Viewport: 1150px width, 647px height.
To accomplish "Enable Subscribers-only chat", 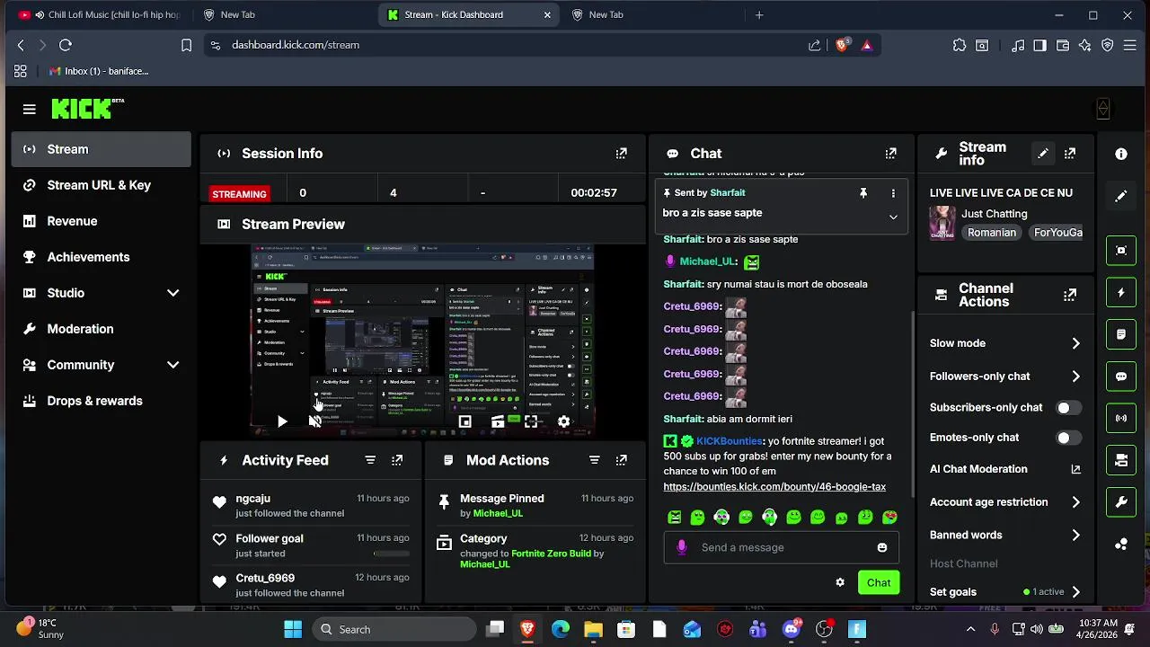I will [x=1068, y=408].
